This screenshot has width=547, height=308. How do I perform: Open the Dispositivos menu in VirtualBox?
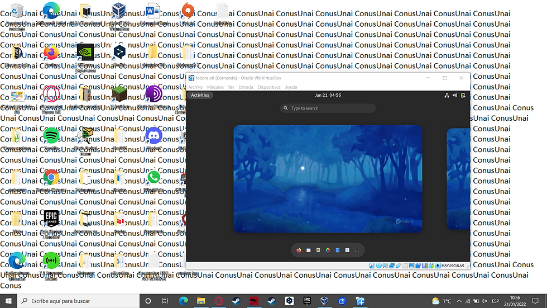269,87
